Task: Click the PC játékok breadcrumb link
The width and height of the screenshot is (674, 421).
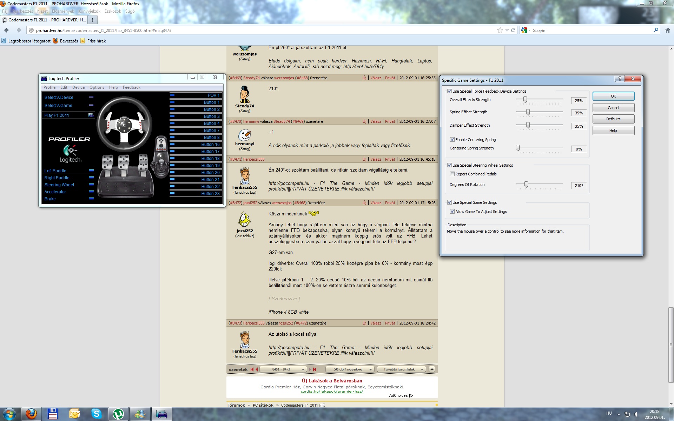Action: 263,405
